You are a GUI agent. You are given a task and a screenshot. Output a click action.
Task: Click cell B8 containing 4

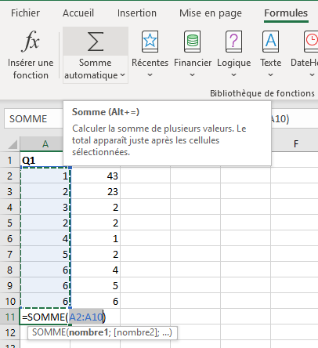(96, 270)
